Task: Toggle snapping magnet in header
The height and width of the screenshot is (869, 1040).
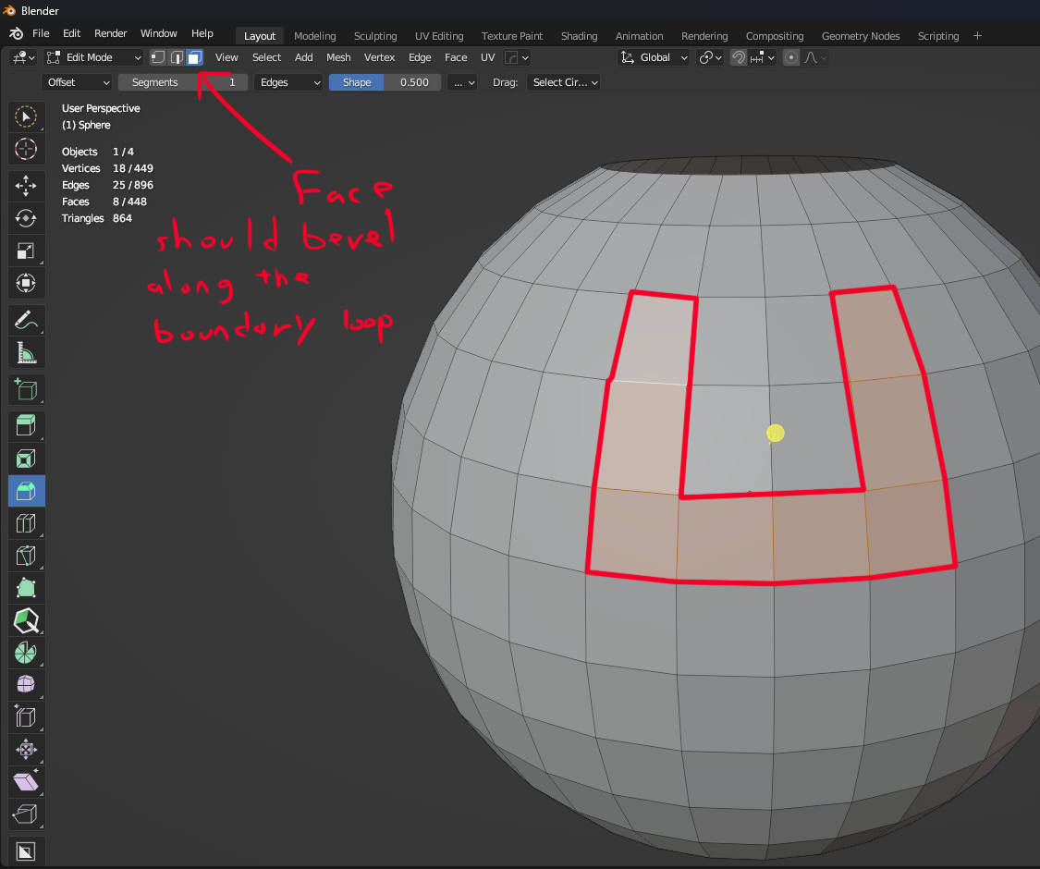Action: tap(738, 57)
